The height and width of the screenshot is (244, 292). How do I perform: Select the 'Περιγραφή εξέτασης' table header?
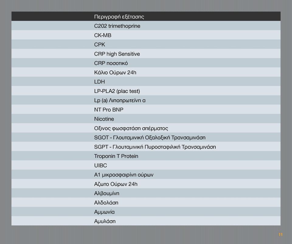(146, 16)
